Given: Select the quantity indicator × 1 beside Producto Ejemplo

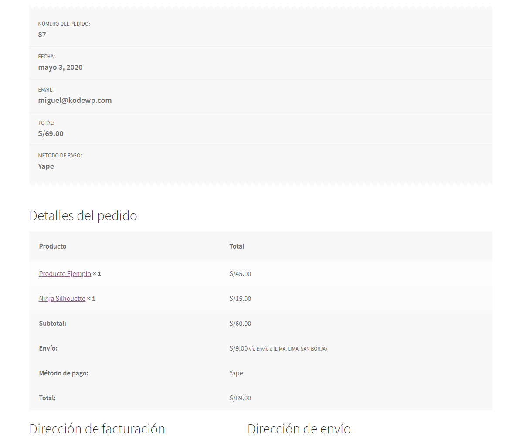Looking at the screenshot, I should coord(96,273).
